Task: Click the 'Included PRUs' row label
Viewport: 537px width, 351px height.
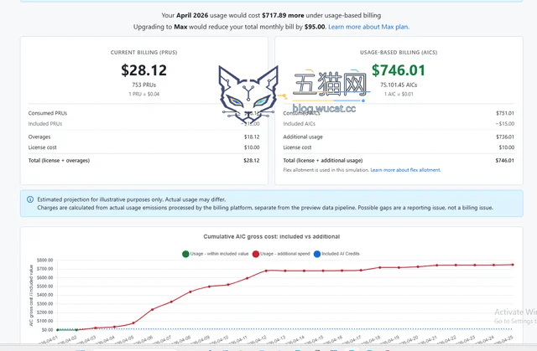Action: (45, 124)
